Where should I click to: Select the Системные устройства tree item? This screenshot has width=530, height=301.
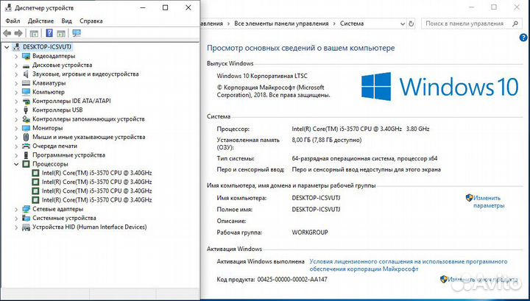tap(64, 219)
